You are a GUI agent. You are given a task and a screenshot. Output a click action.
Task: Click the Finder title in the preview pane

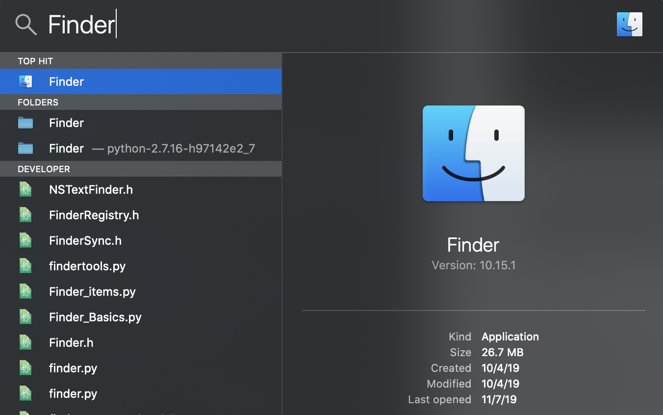[473, 244]
